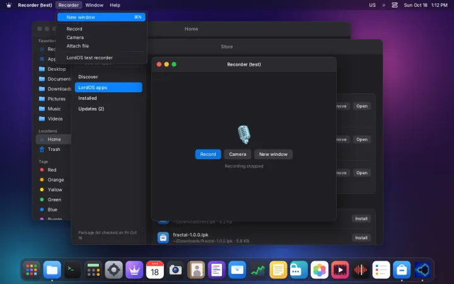Viewport: 454px width, 284px height.
Task: Open the fractal app icon in the dock
Action: 422,270
